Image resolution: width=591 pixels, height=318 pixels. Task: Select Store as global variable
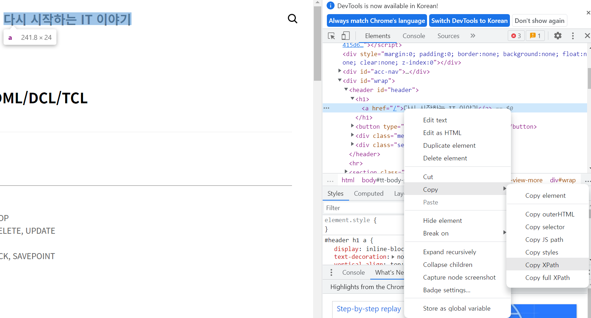pos(457,308)
